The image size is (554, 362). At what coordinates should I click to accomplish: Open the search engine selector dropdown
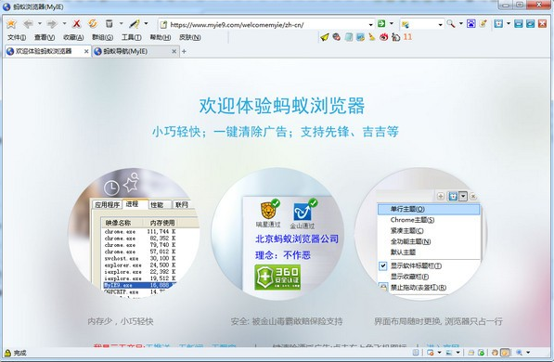click(440, 24)
